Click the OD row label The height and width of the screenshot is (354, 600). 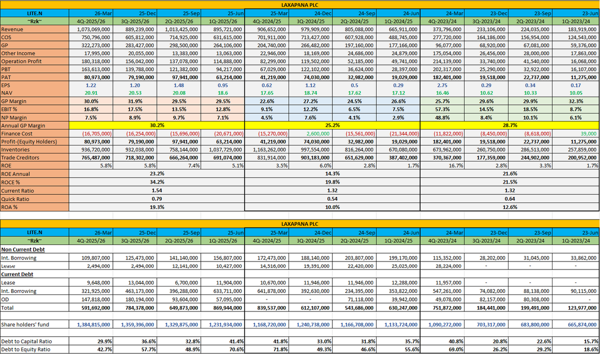(x=5, y=299)
